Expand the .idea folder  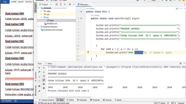coord(41,11)
